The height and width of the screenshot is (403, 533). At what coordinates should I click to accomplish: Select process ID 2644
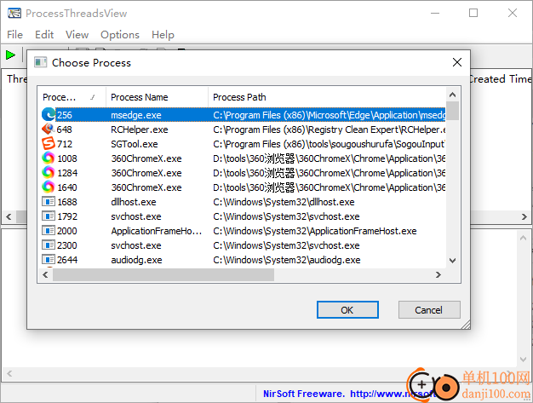67,260
